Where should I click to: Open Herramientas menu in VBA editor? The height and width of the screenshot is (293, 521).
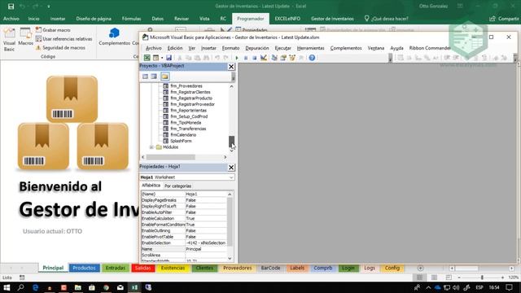point(310,48)
